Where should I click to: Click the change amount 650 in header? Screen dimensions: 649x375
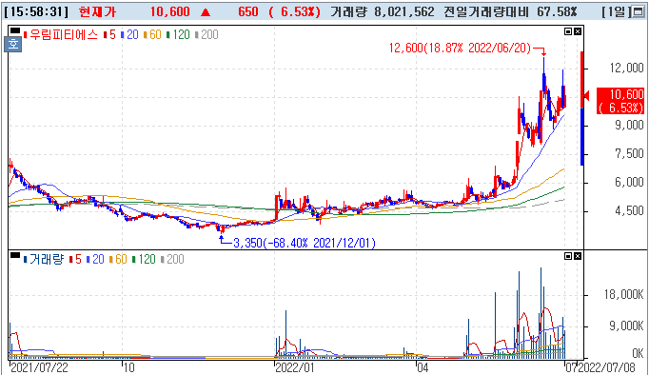click(x=248, y=12)
